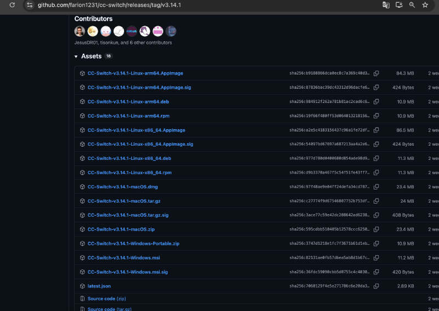The image size is (439, 311).
Task: Select the 408 Bytes size text
Action: tap(403, 215)
